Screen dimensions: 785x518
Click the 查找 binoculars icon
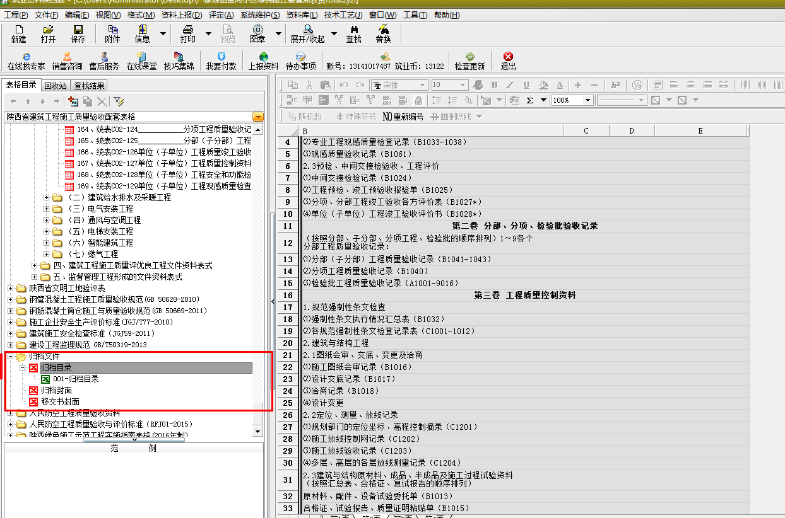tap(353, 33)
